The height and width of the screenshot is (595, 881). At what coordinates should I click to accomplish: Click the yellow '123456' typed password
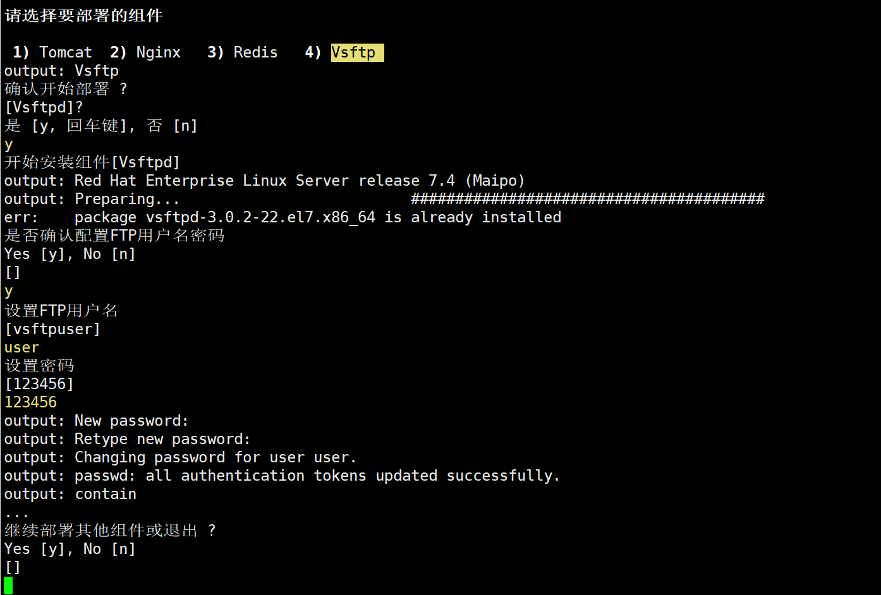30,402
